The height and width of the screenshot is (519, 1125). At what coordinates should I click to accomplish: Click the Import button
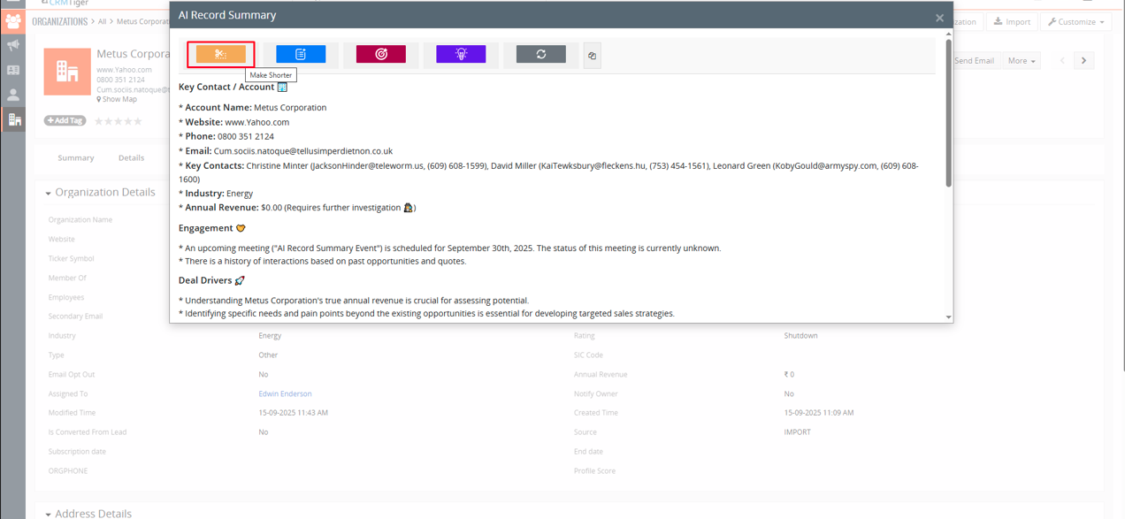tap(1012, 21)
